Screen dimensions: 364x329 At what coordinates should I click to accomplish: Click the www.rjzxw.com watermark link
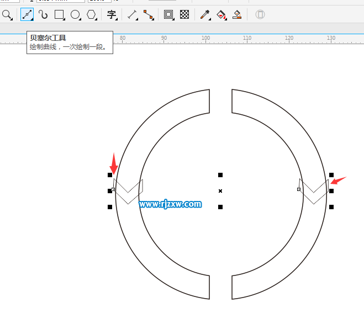pyautogui.click(x=170, y=204)
